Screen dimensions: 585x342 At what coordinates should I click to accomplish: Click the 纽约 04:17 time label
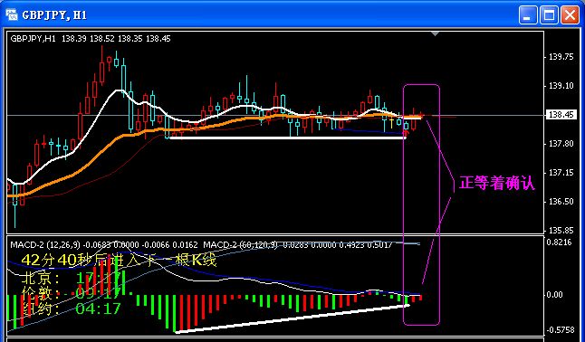point(72,309)
